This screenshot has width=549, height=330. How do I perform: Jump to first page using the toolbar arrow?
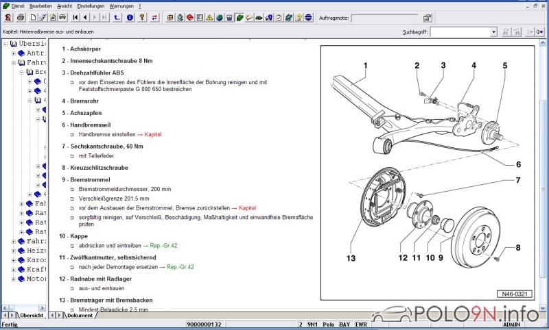75,17
